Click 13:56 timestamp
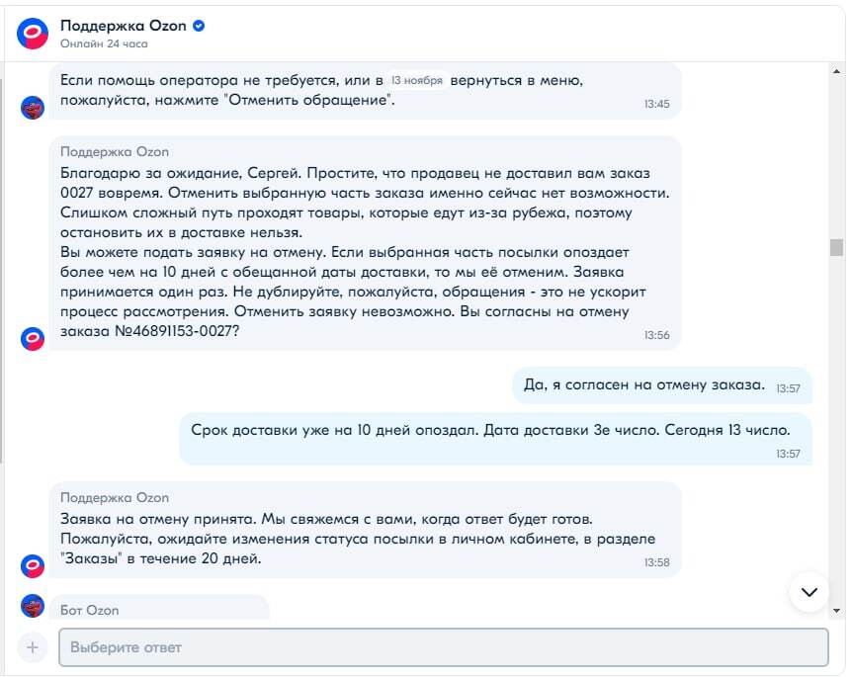Viewport: 852px width, 677px height. click(656, 335)
